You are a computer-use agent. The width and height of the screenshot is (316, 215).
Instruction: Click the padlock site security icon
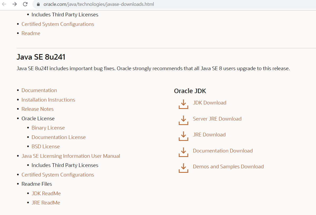(38, 4)
